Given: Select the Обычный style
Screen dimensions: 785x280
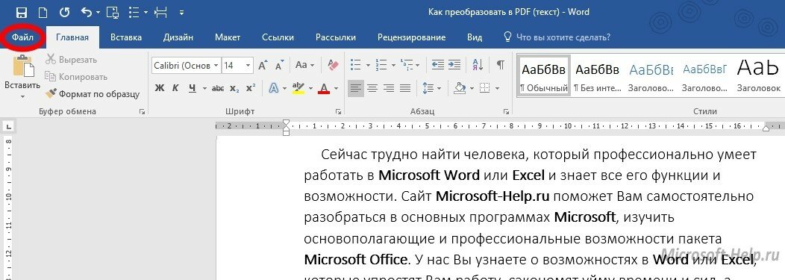Looking at the screenshot, I should [x=543, y=75].
